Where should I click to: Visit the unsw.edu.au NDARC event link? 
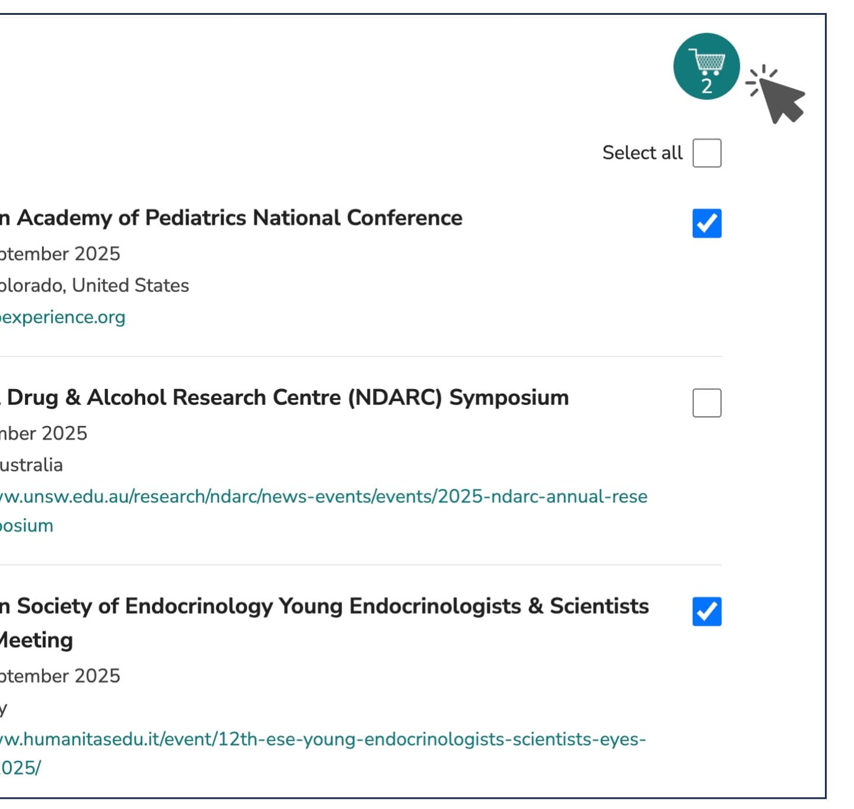point(323,496)
